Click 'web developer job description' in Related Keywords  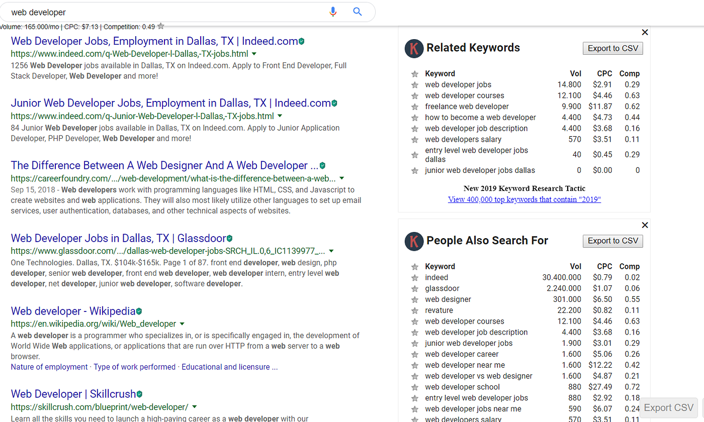476,129
